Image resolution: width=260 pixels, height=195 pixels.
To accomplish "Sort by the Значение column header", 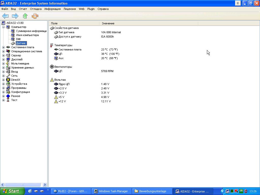I will click(149, 23).
